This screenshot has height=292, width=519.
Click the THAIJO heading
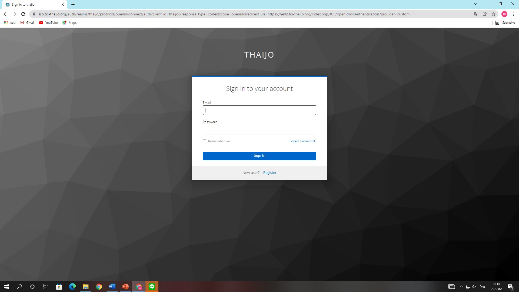259,55
